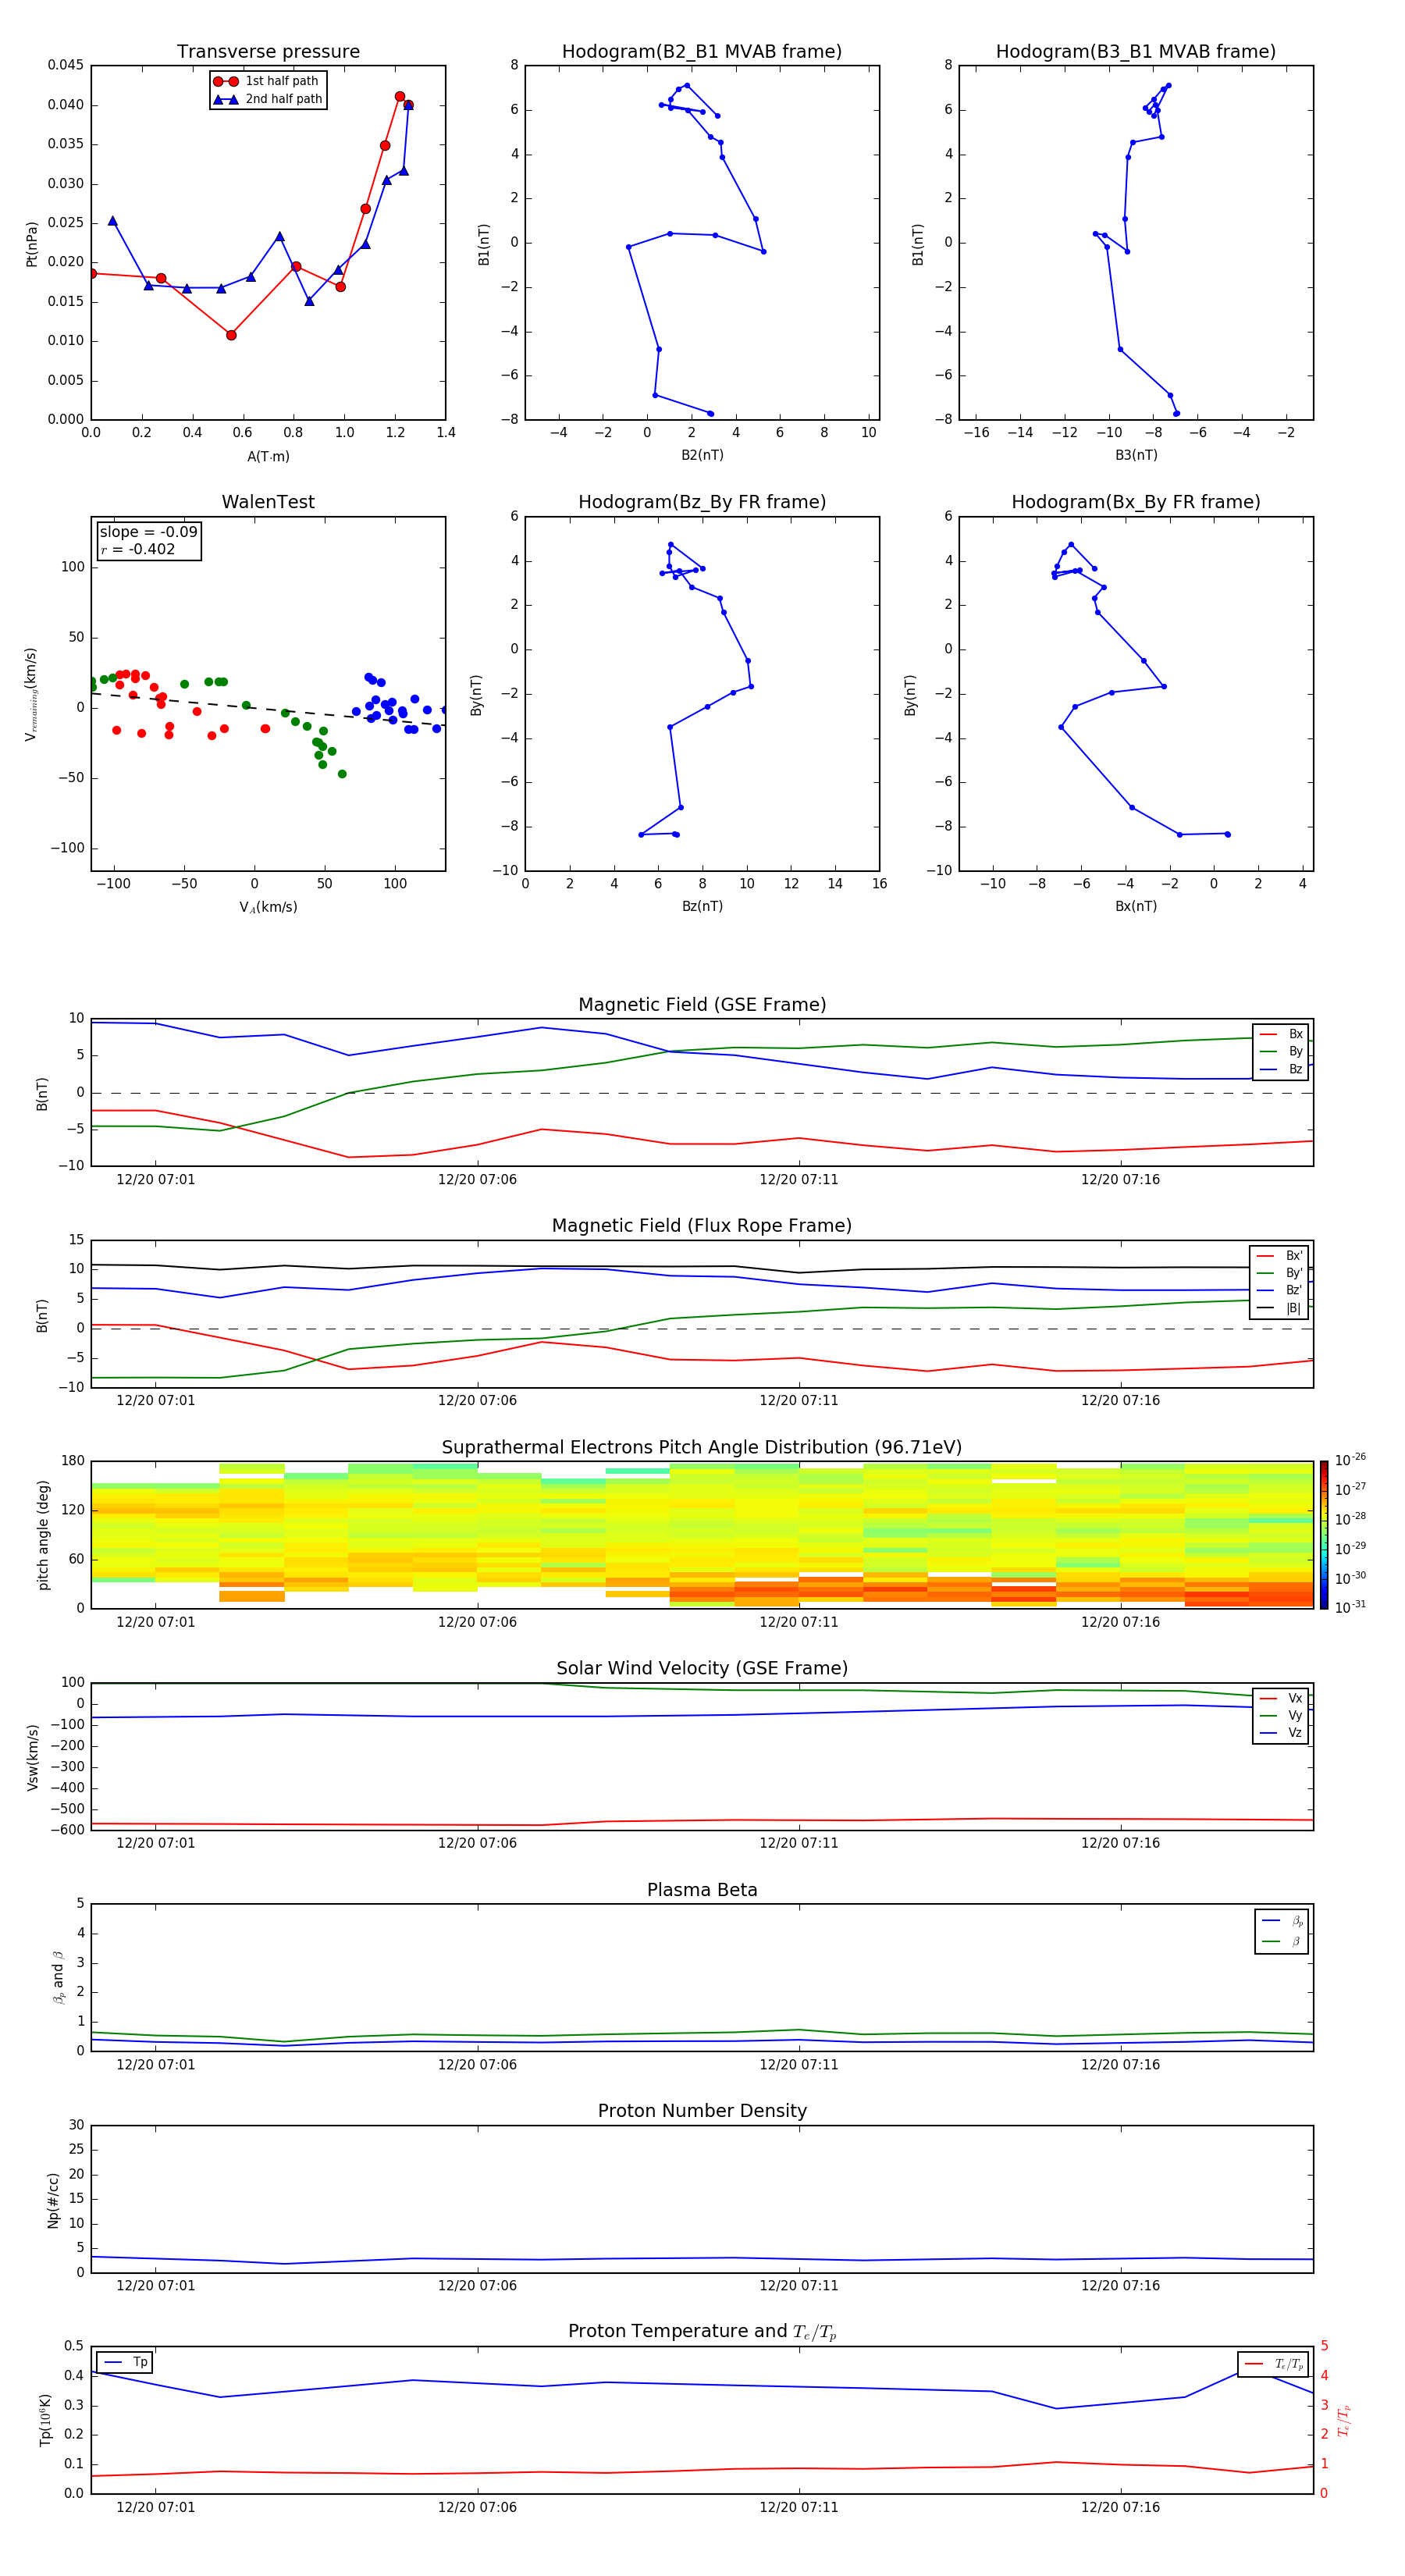Click the 'Magnetic Field (Flux Rope Frame)' title
The image size is (1405, 2576).
(702, 1225)
